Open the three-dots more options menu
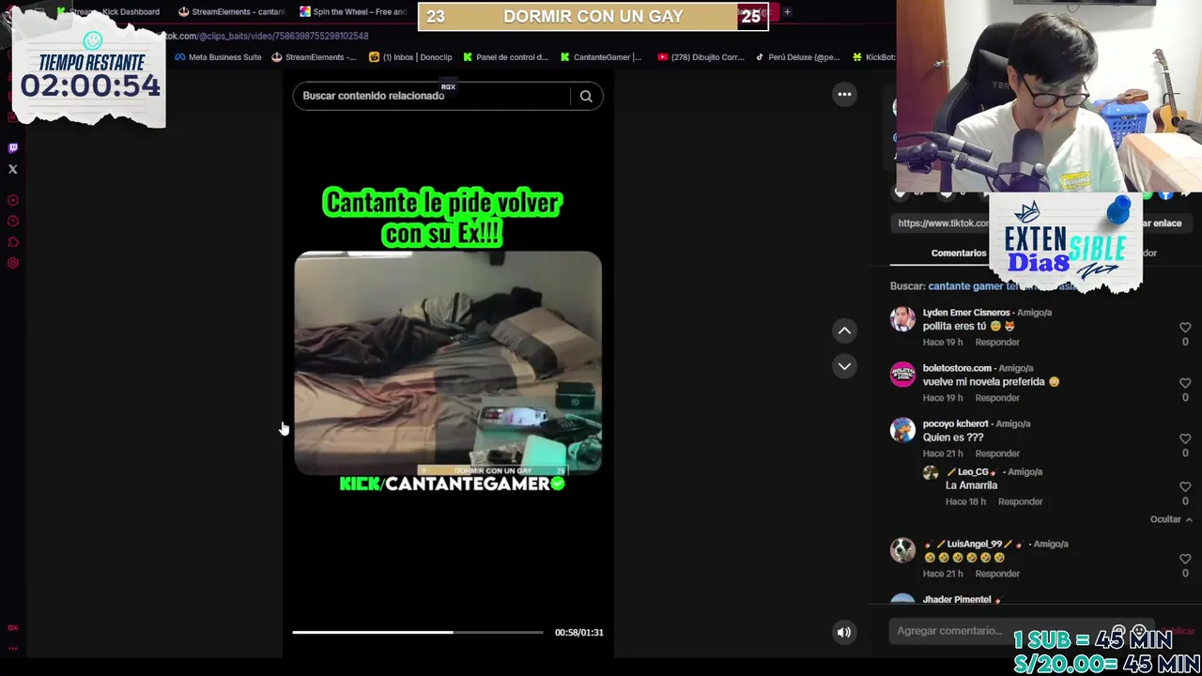Image resolution: width=1202 pixels, height=676 pixels. click(844, 94)
